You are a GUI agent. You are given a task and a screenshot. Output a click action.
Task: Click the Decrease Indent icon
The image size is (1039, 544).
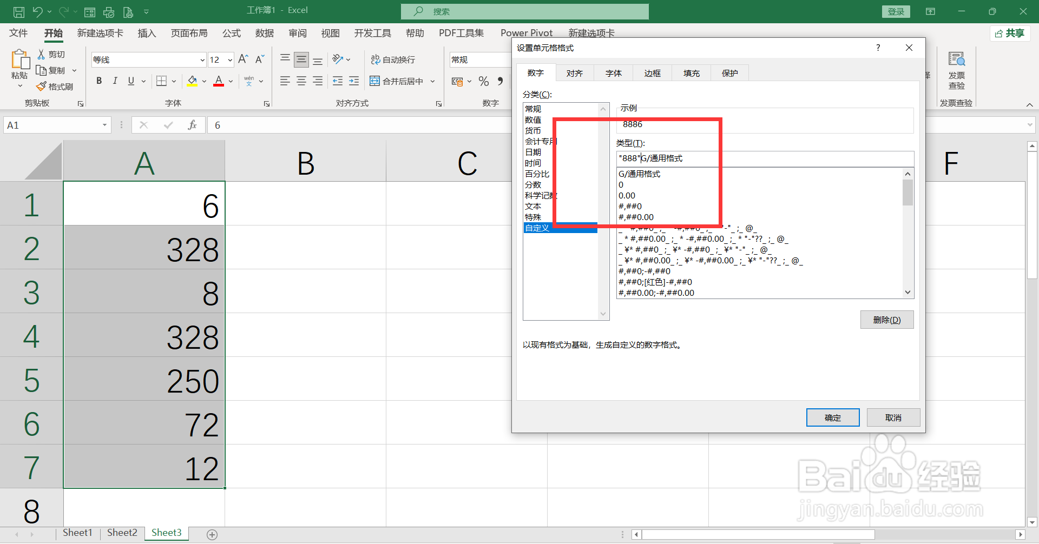(338, 81)
